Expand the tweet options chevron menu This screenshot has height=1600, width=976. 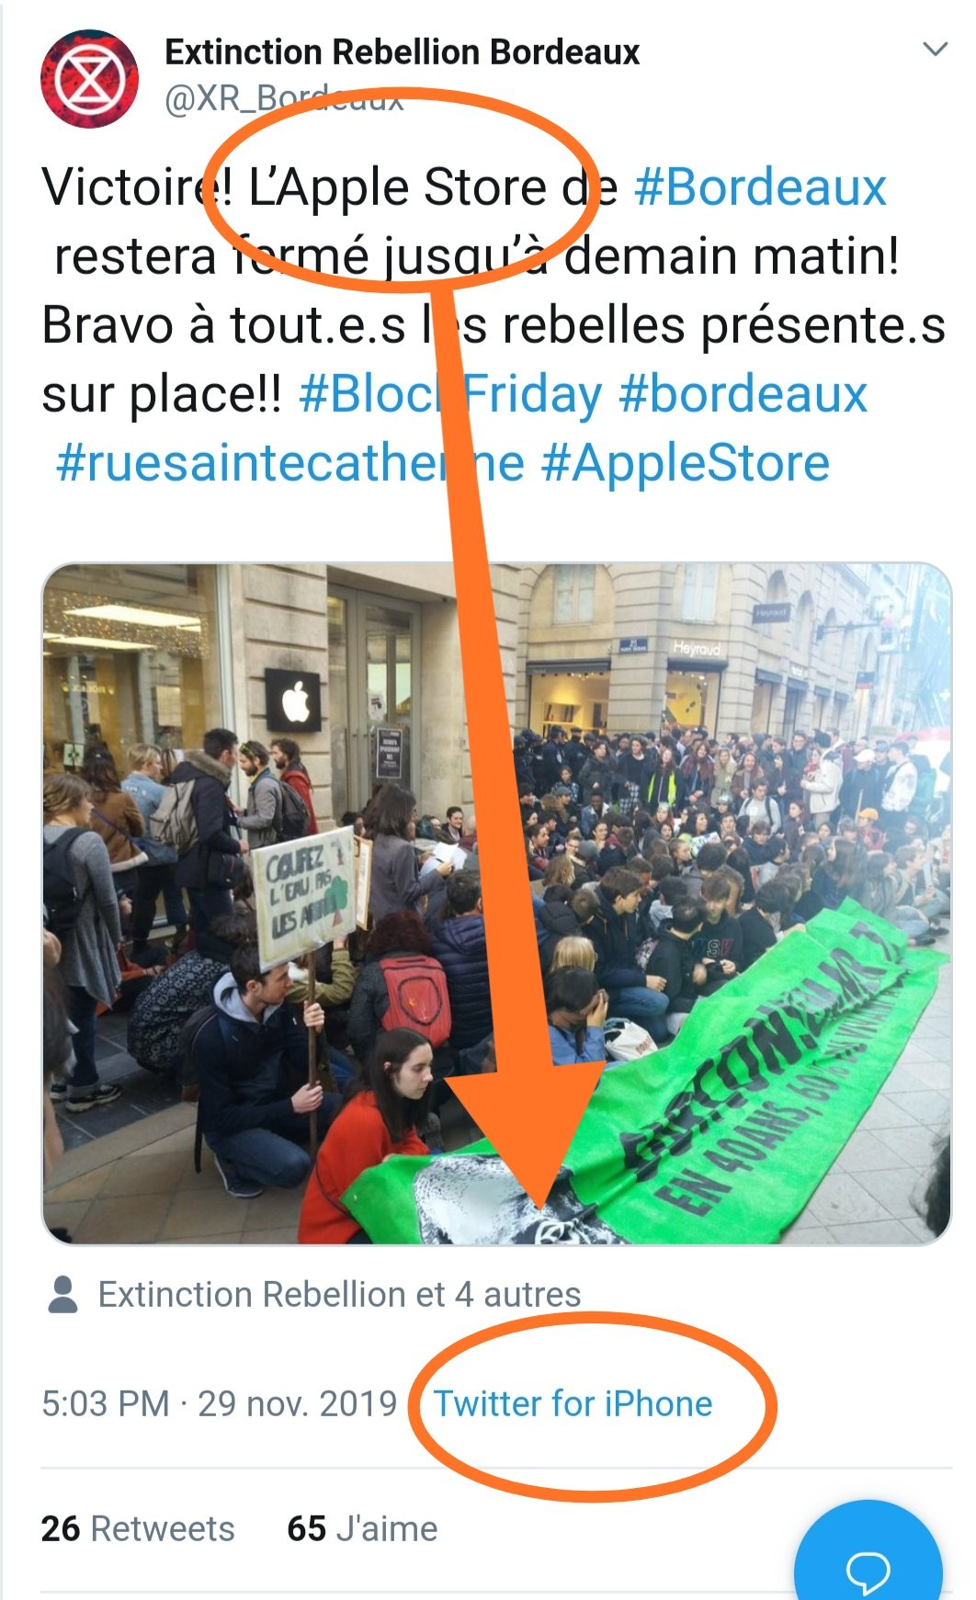935,50
